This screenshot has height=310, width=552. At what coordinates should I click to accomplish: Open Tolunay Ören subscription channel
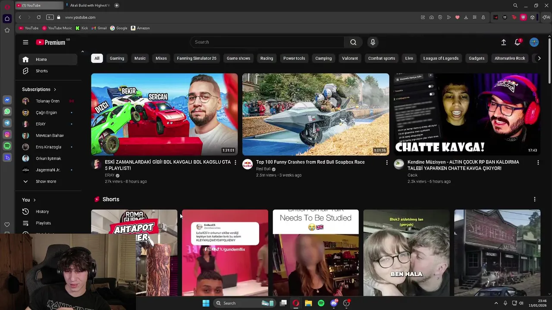pyautogui.click(x=48, y=101)
